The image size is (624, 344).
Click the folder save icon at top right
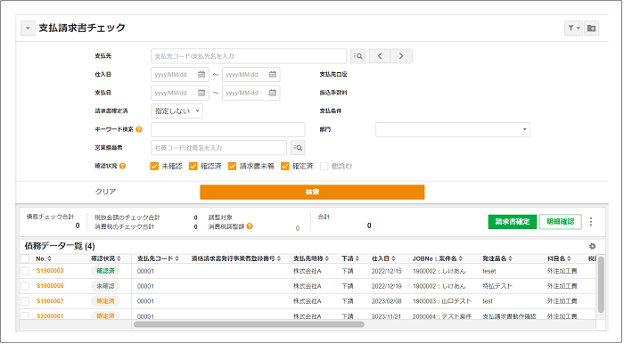591,29
